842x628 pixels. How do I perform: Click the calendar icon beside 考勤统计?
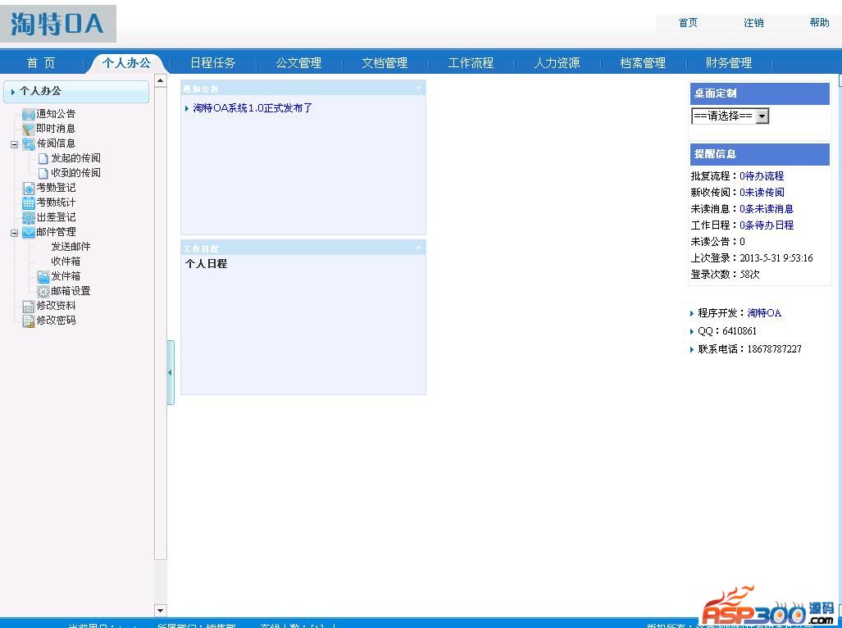[29, 203]
